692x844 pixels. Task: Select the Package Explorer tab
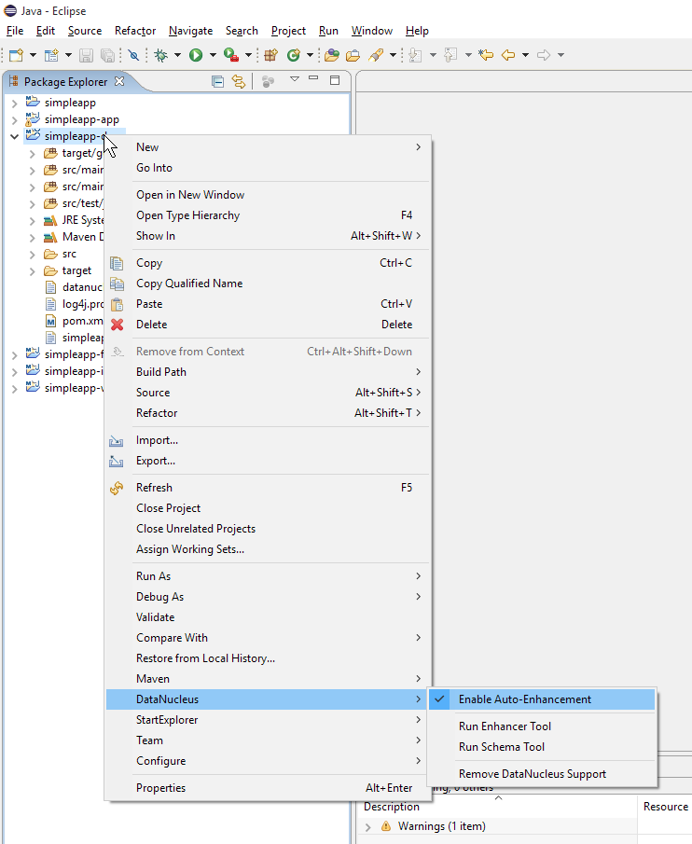(x=65, y=82)
